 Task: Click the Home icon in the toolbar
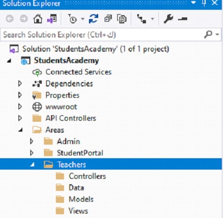[37, 18]
